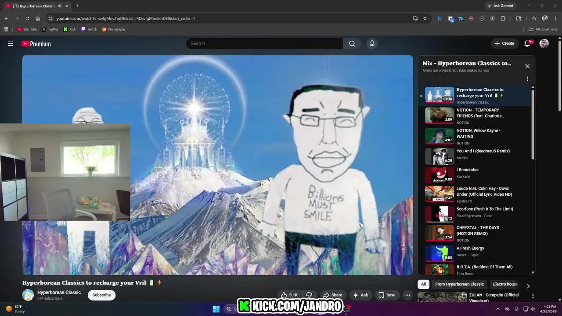
Task: Open Mix playlist options menu
Action: pos(527,79)
